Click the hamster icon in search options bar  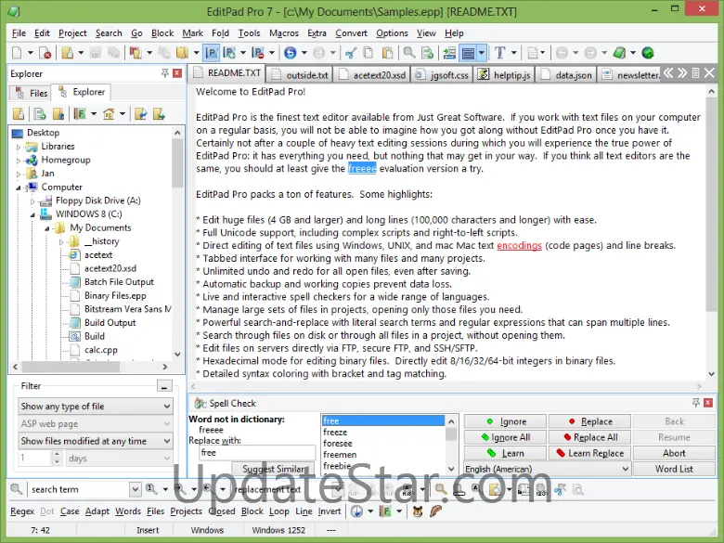418,511
